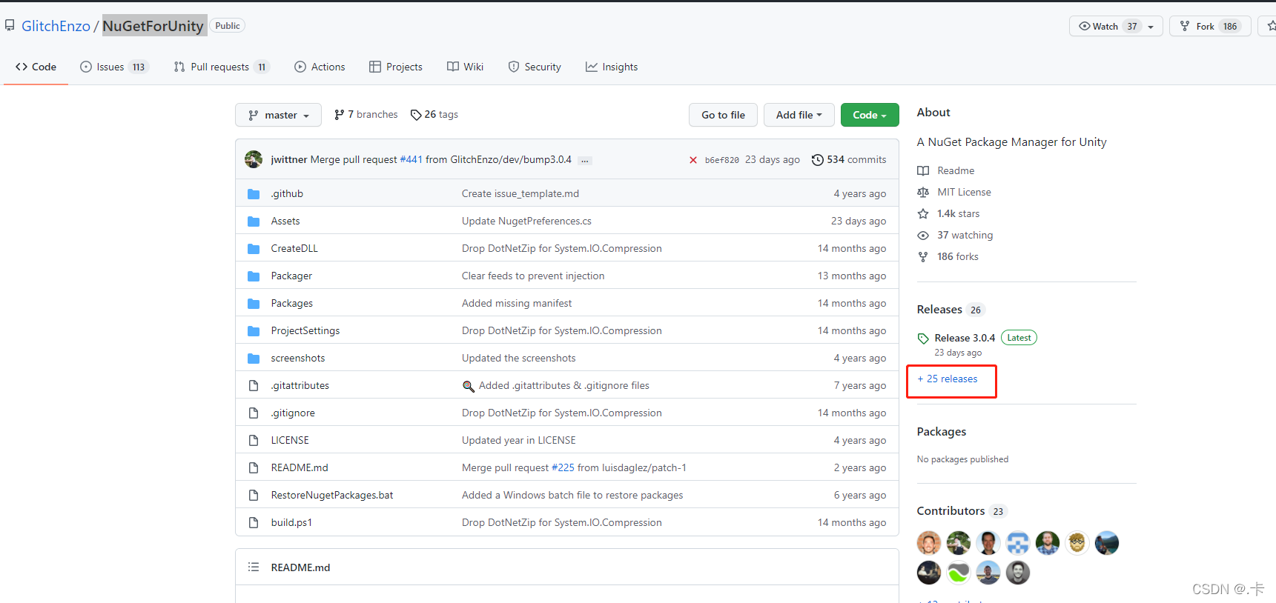Click the LICENSE file icon
The width and height of the screenshot is (1276, 603).
point(254,441)
